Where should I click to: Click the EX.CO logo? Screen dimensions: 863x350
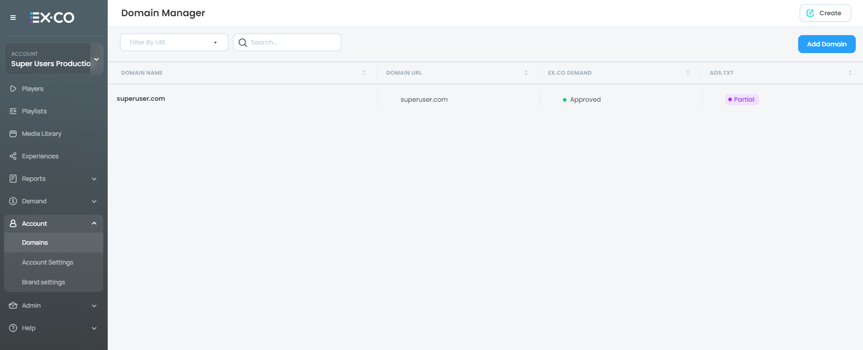tap(52, 18)
